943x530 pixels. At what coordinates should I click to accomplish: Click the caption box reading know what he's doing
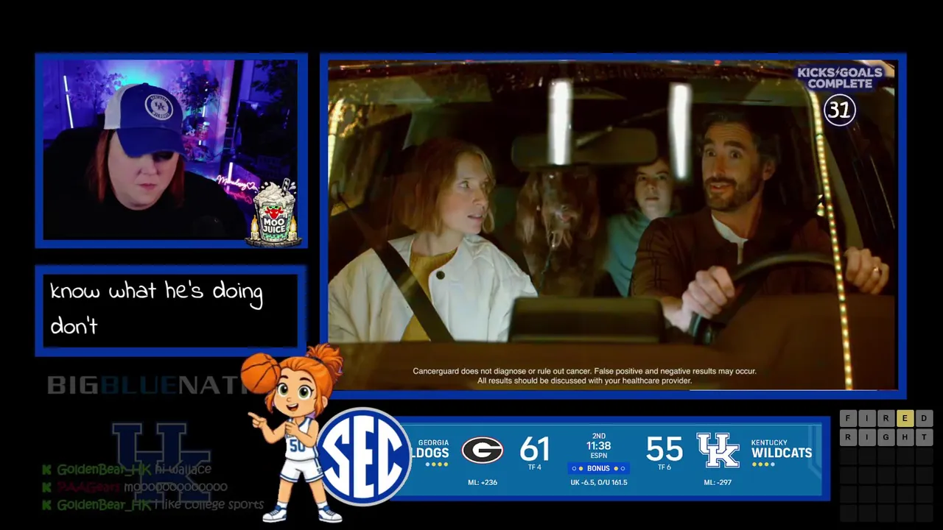click(169, 310)
